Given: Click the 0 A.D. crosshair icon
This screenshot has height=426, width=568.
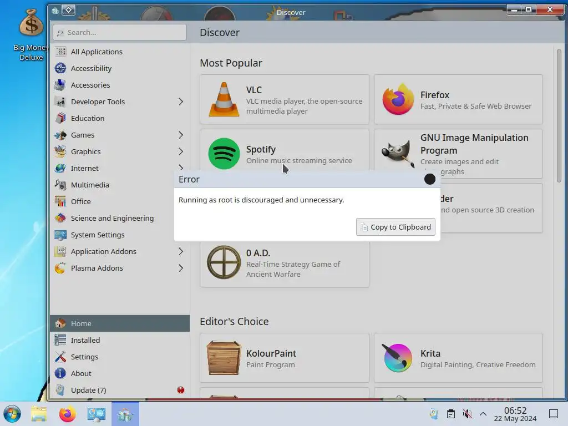Looking at the screenshot, I should coord(224,262).
